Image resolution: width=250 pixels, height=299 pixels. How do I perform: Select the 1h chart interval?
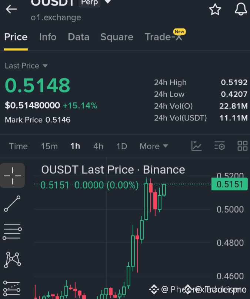75,146
